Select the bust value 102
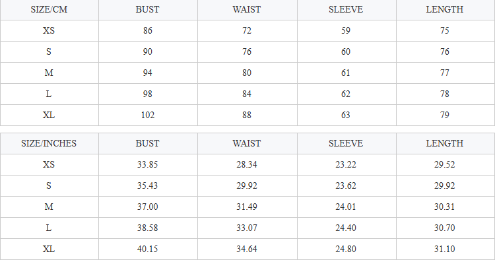495x260 pixels. click(147, 115)
